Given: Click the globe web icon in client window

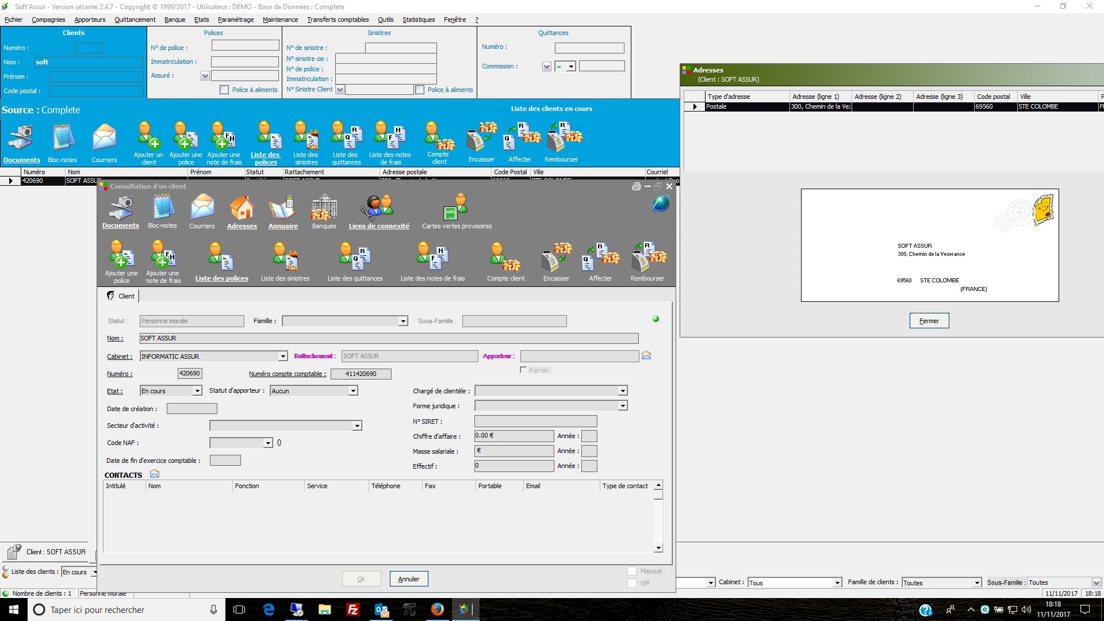Looking at the screenshot, I should click(661, 204).
